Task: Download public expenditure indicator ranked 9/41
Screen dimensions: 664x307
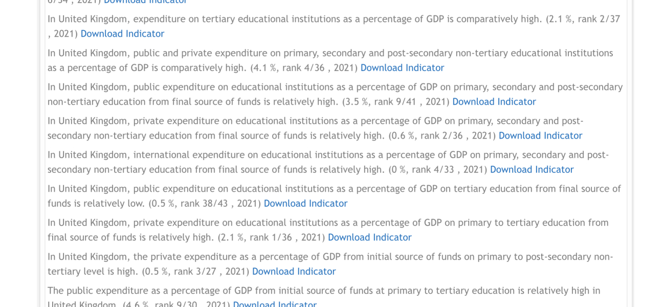Action: click(494, 102)
